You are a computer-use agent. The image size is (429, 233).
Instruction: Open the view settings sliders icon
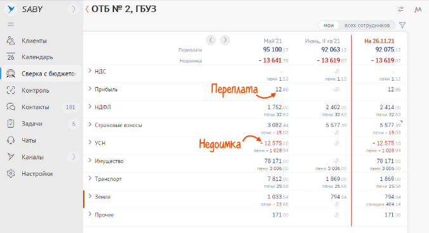click(400, 10)
